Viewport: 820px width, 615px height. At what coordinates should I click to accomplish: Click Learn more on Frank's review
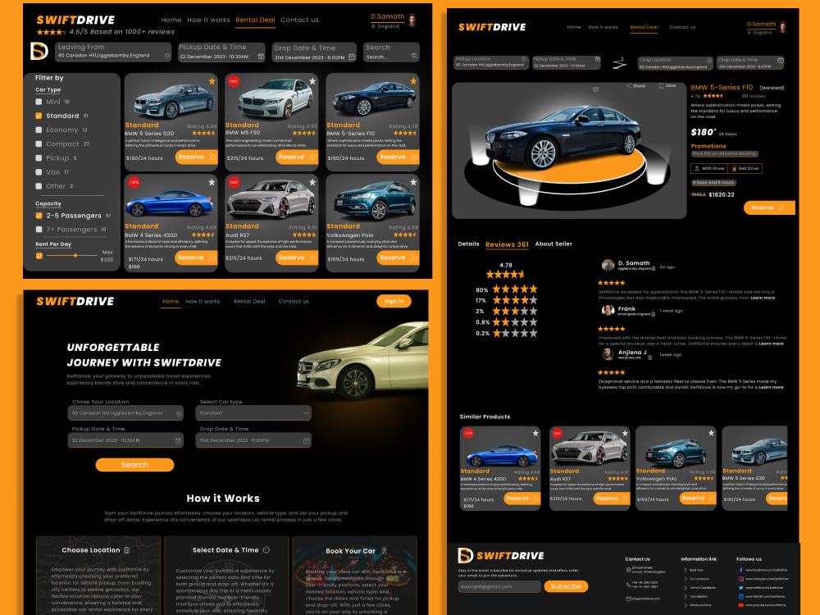pos(771,344)
